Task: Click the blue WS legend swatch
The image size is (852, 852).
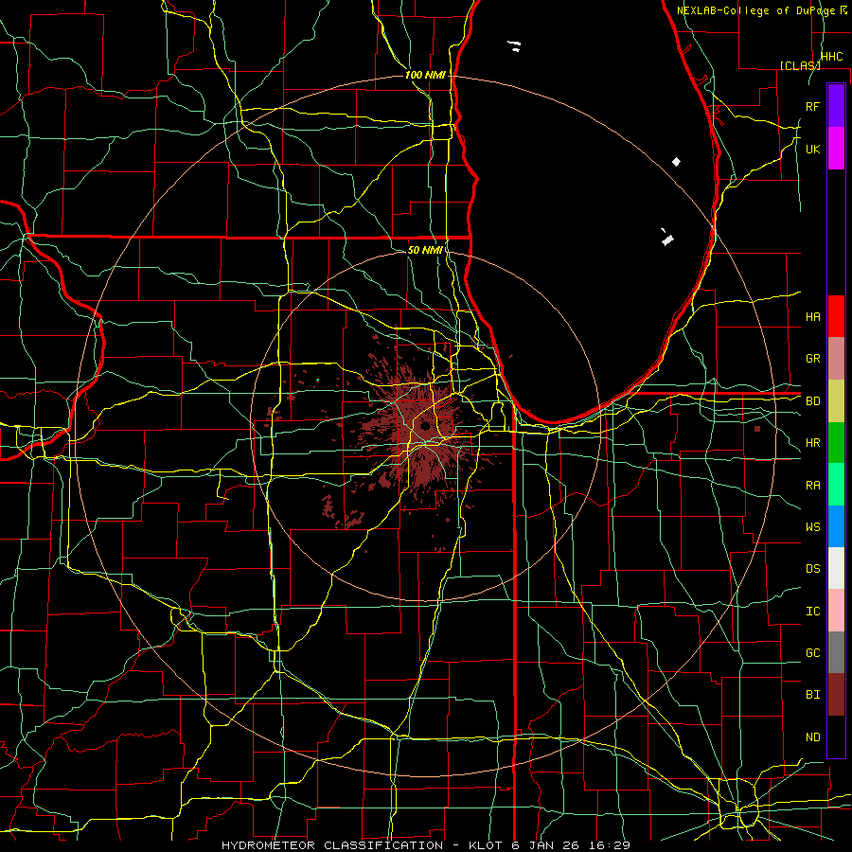Action: click(x=836, y=526)
